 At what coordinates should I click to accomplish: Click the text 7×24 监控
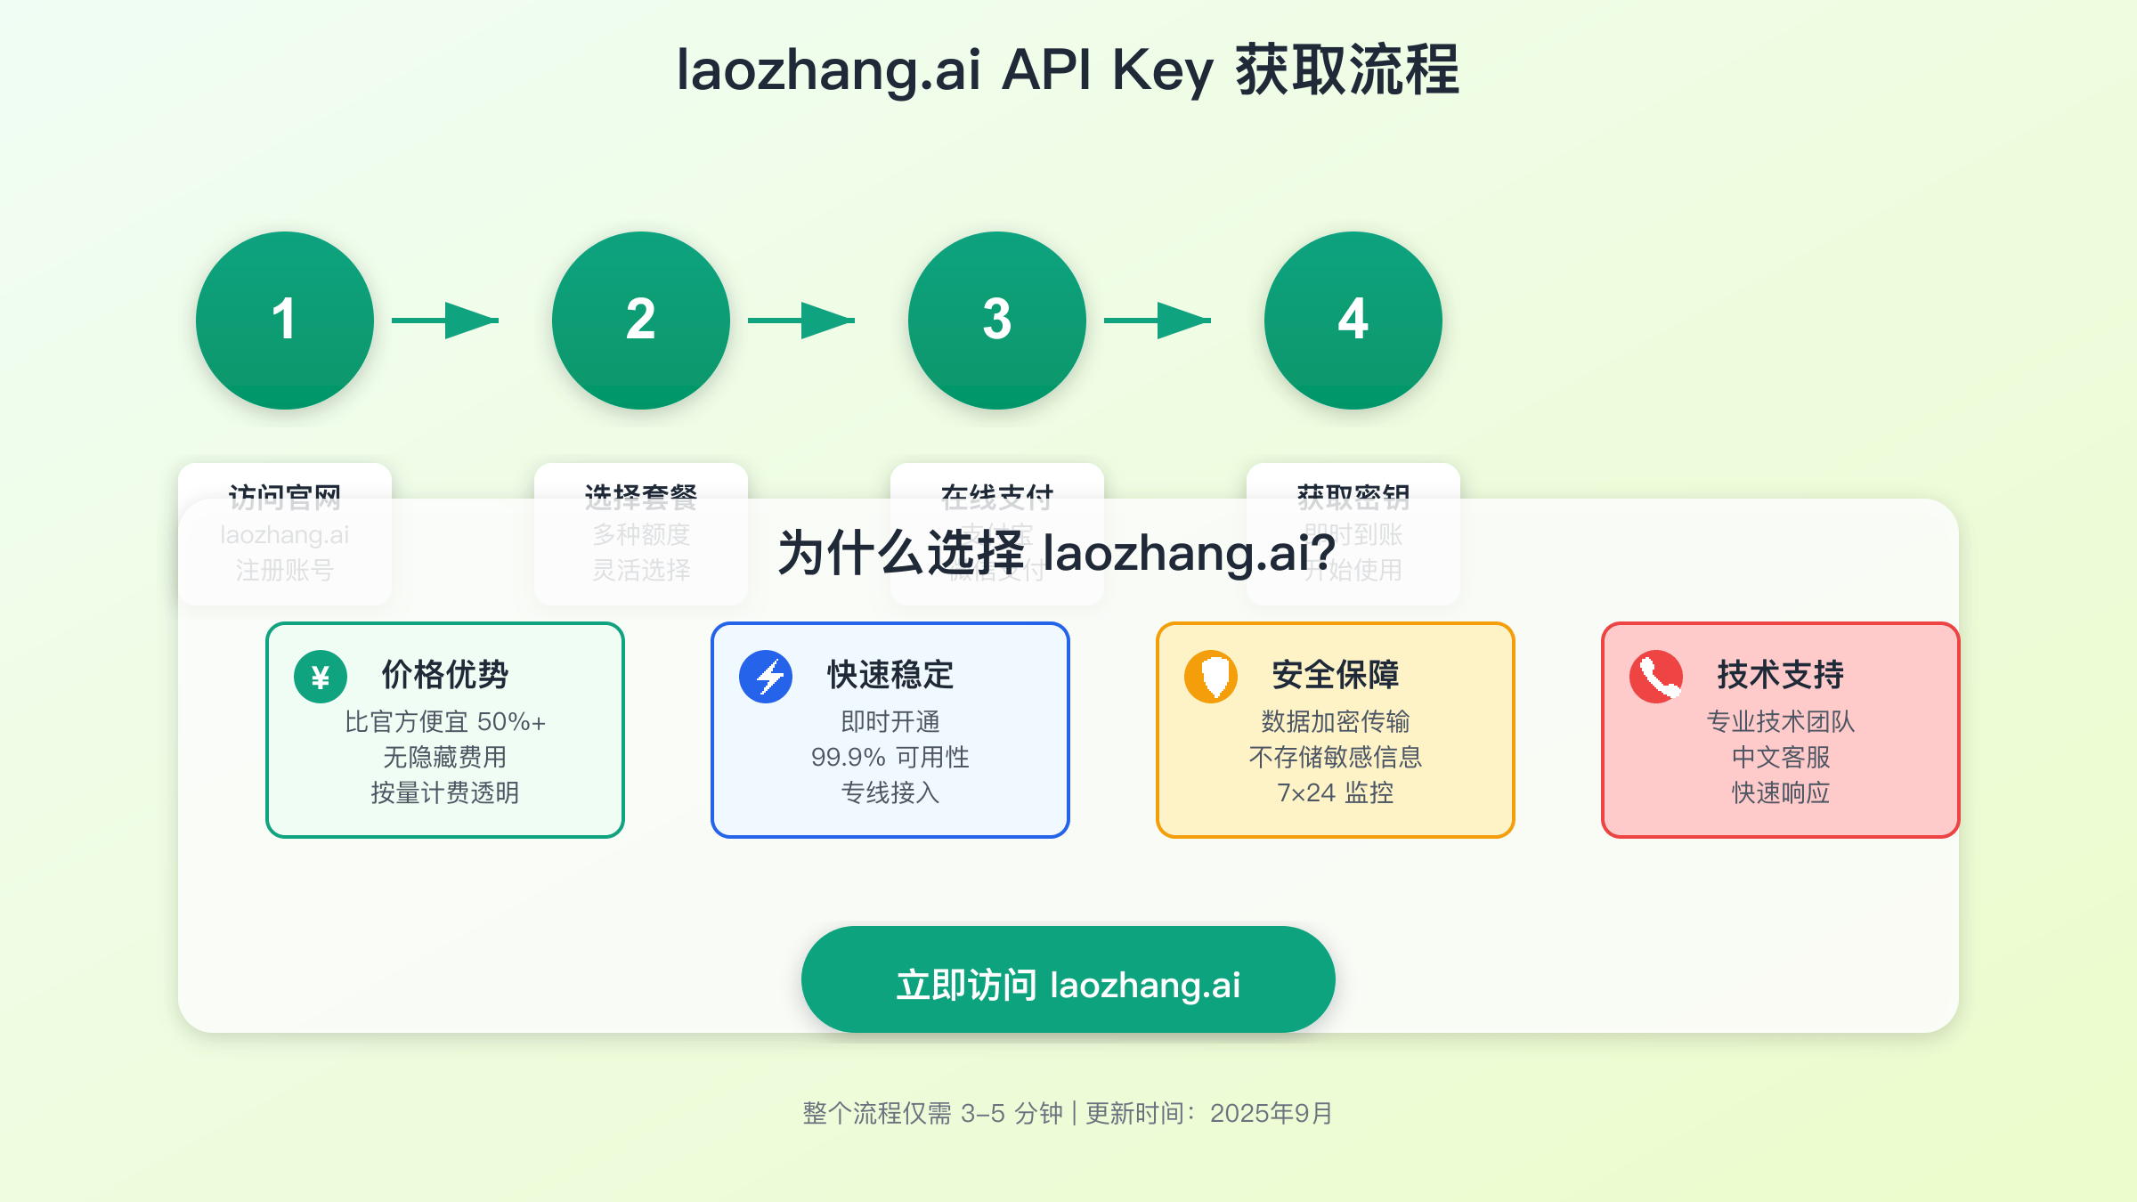(1336, 792)
